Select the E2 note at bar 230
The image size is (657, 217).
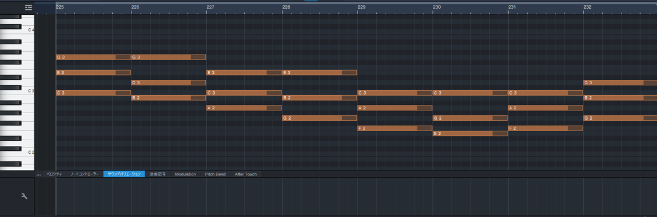click(x=470, y=133)
